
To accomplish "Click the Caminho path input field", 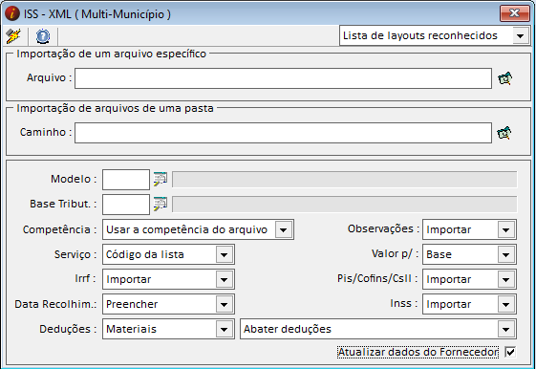I will pos(283,133).
